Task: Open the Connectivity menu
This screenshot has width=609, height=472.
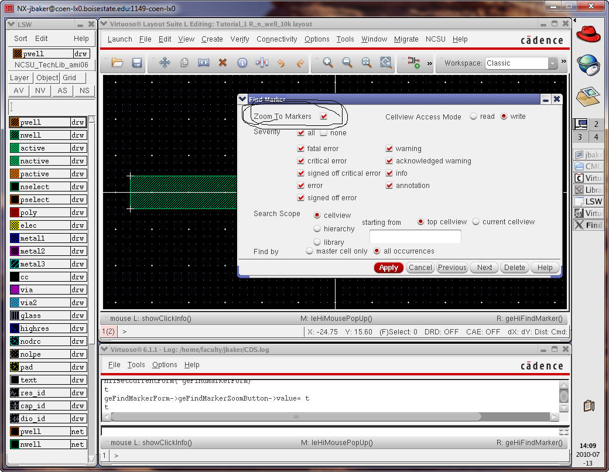Action: click(x=276, y=39)
